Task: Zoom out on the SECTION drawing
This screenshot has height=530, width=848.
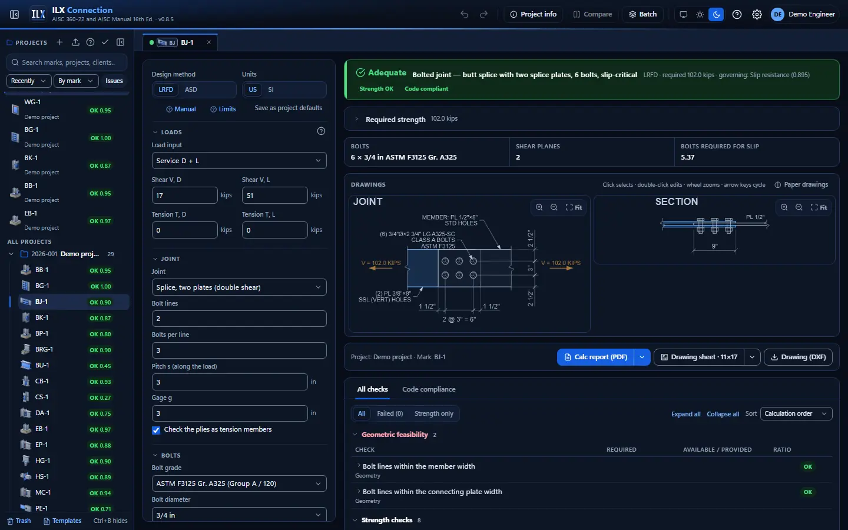Action: click(x=799, y=207)
